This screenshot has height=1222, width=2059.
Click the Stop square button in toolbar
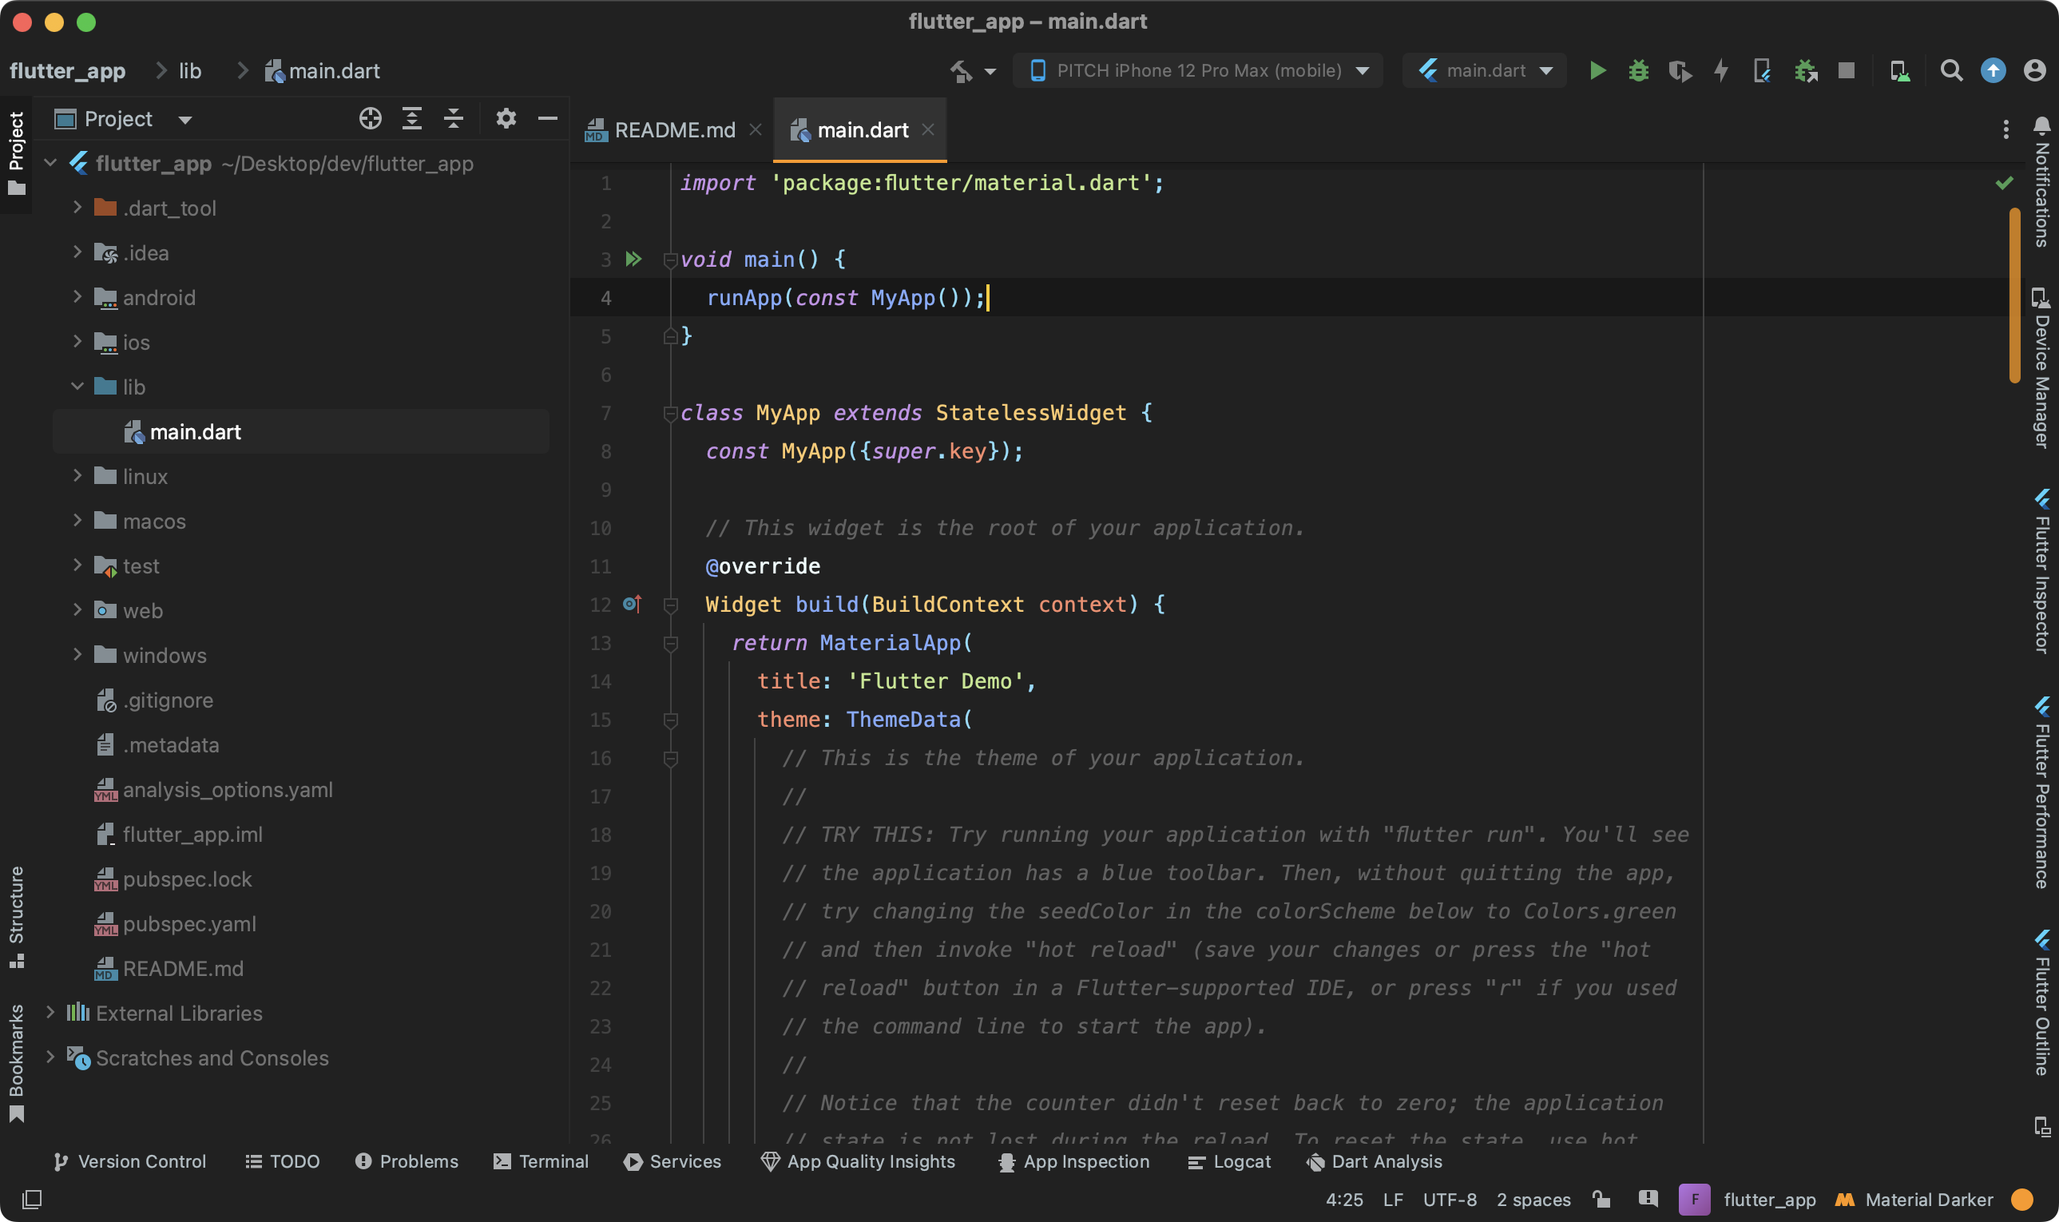click(x=1847, y=71)
